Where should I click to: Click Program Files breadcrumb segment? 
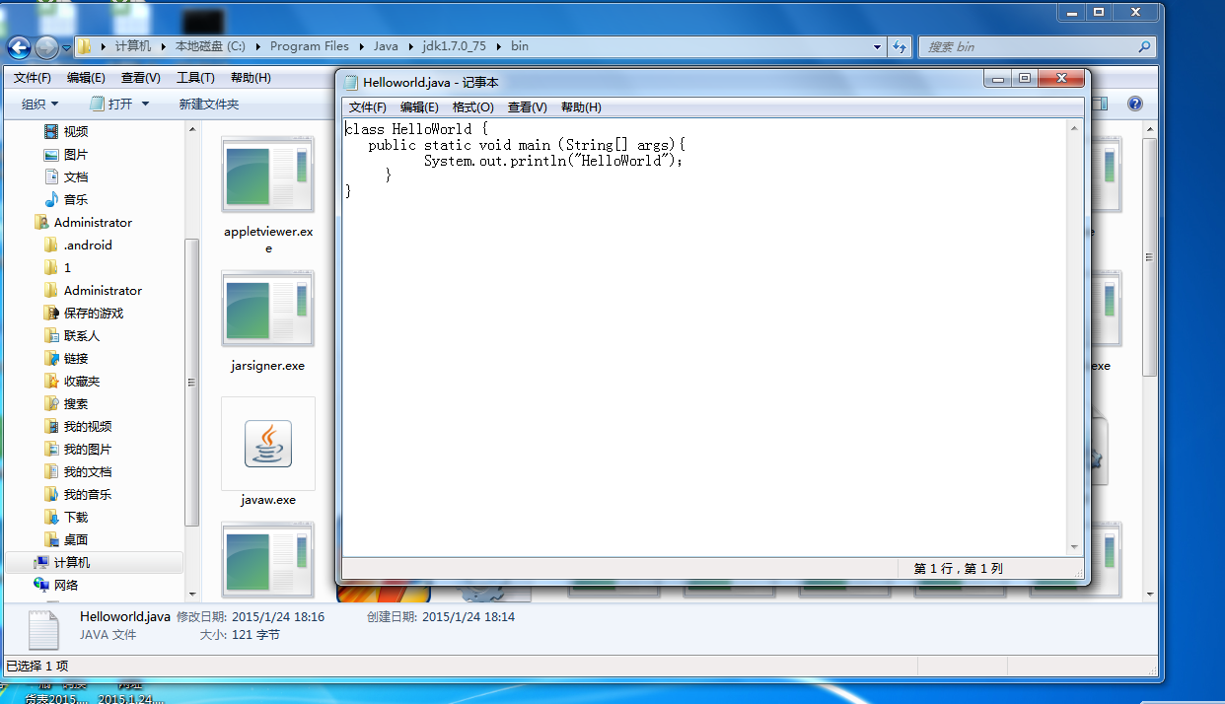(x=310, y=46)
